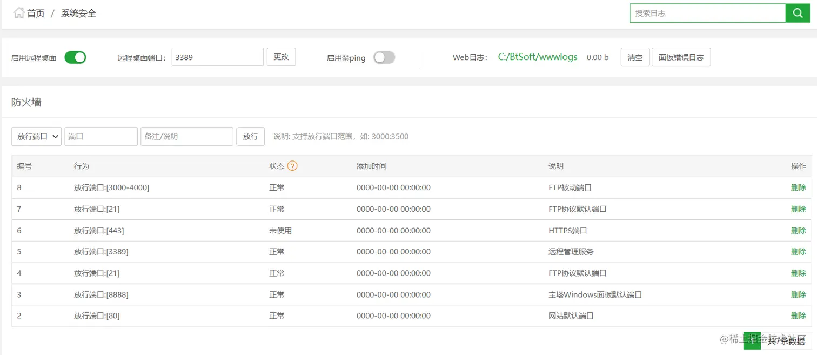817x355 pixels.
Task: Toggle the 启用远程桌面 switch off
Action: coord(75,57)
